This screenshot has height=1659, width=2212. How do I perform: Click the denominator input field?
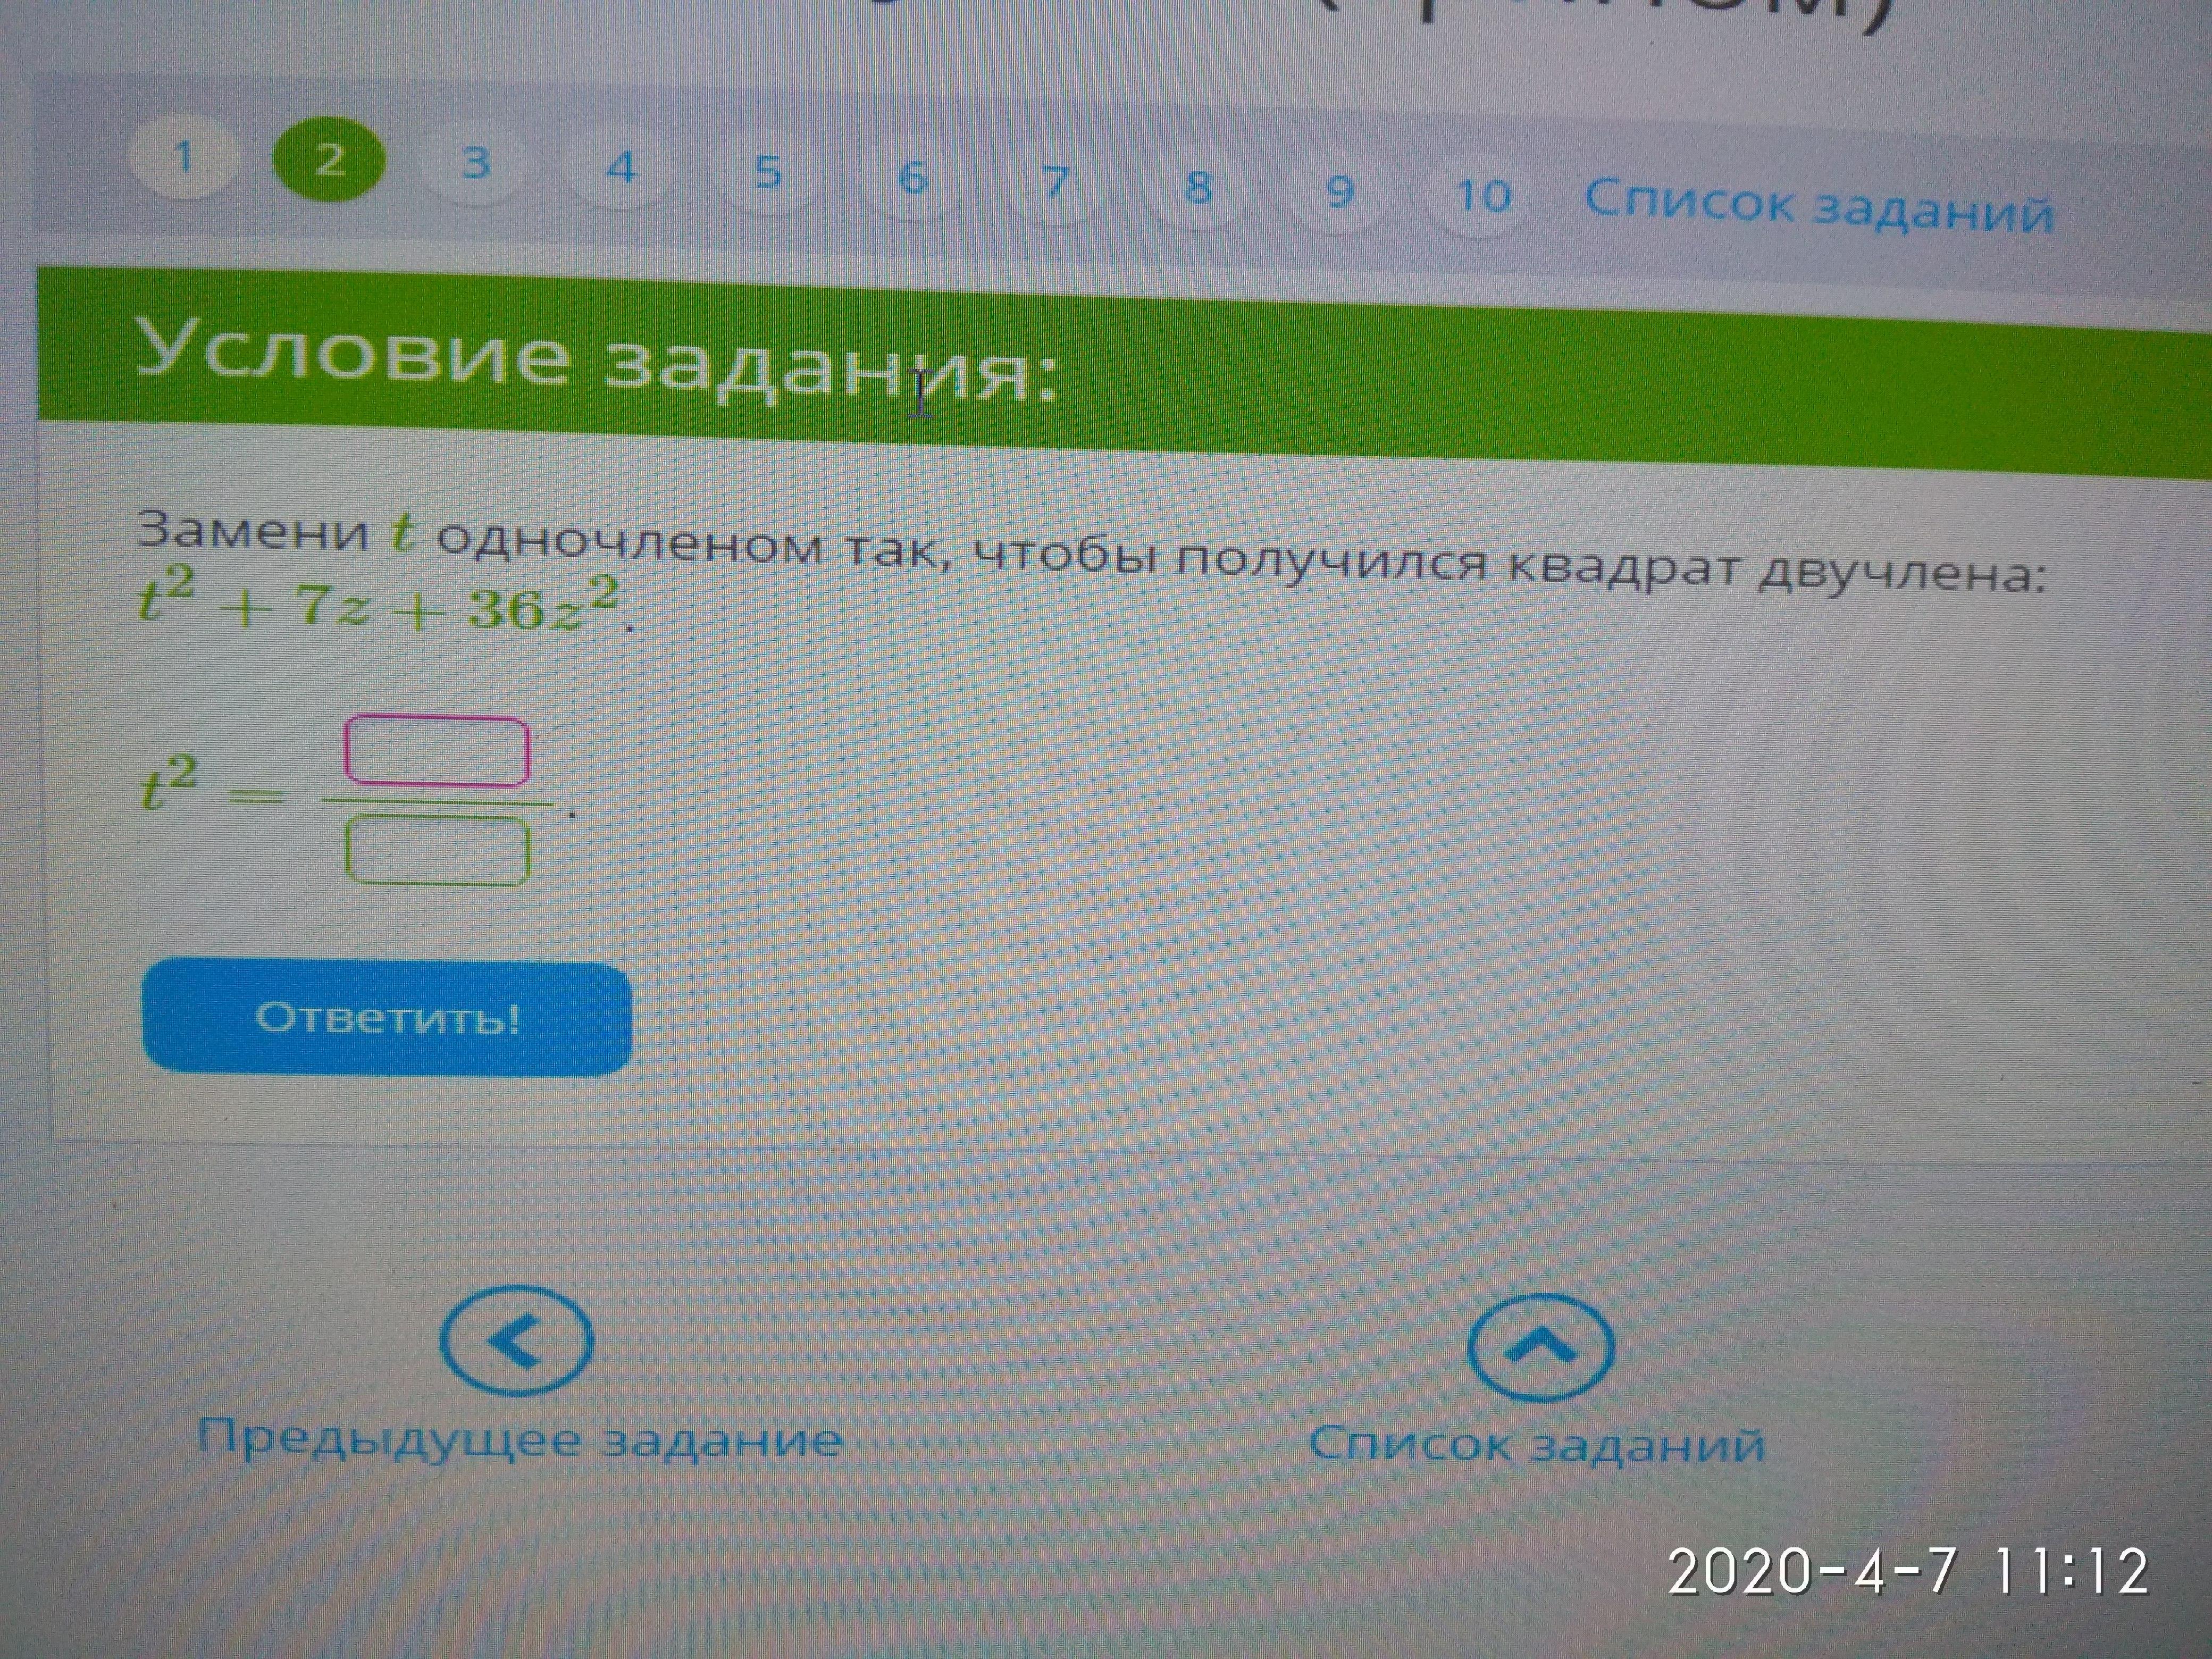tap(437, 850)
